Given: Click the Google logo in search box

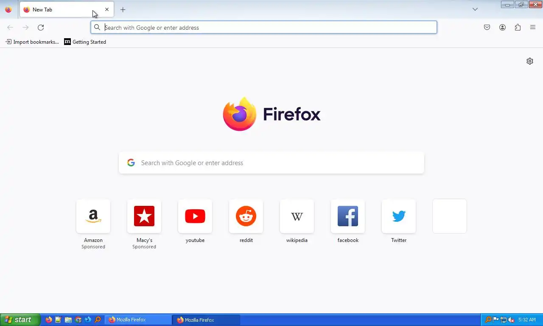Looking at the screenshot, I should tap(131, 163).
